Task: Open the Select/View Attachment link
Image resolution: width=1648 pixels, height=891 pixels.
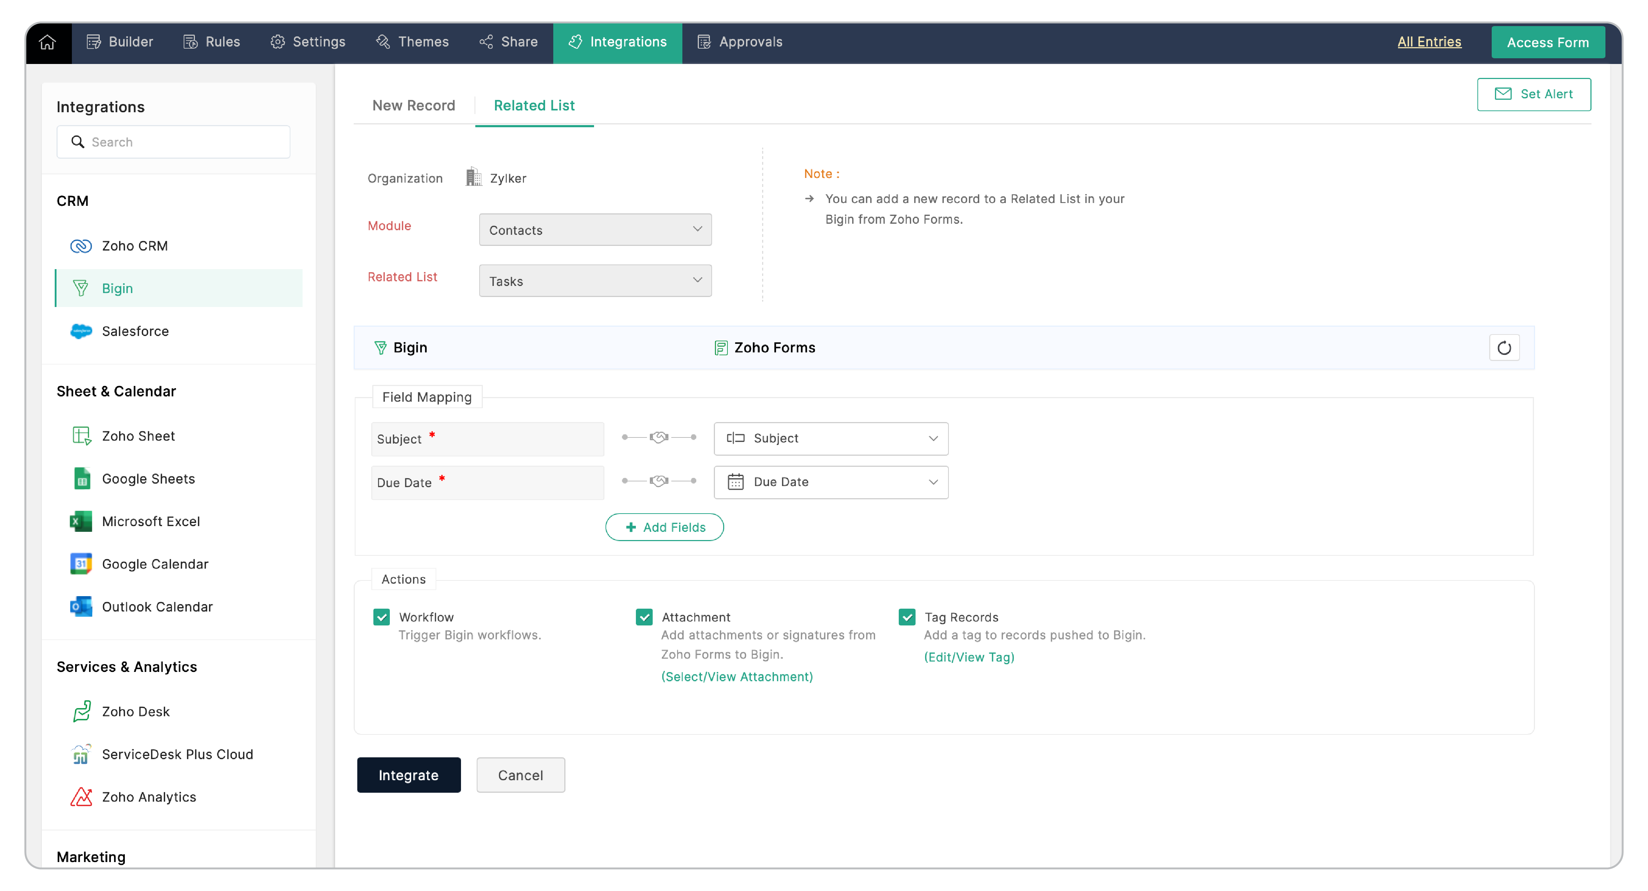Action: 736,677
